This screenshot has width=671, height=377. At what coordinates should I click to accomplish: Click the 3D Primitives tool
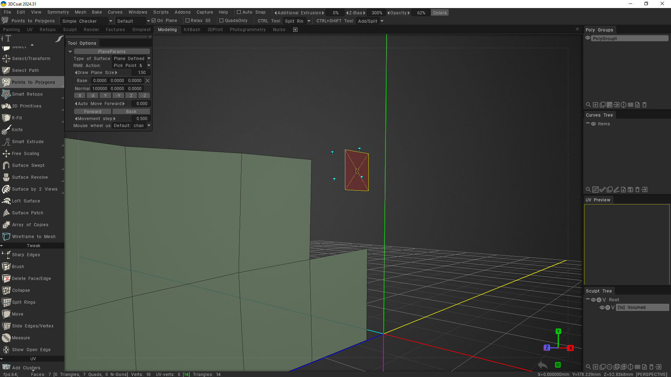[27, 106]
